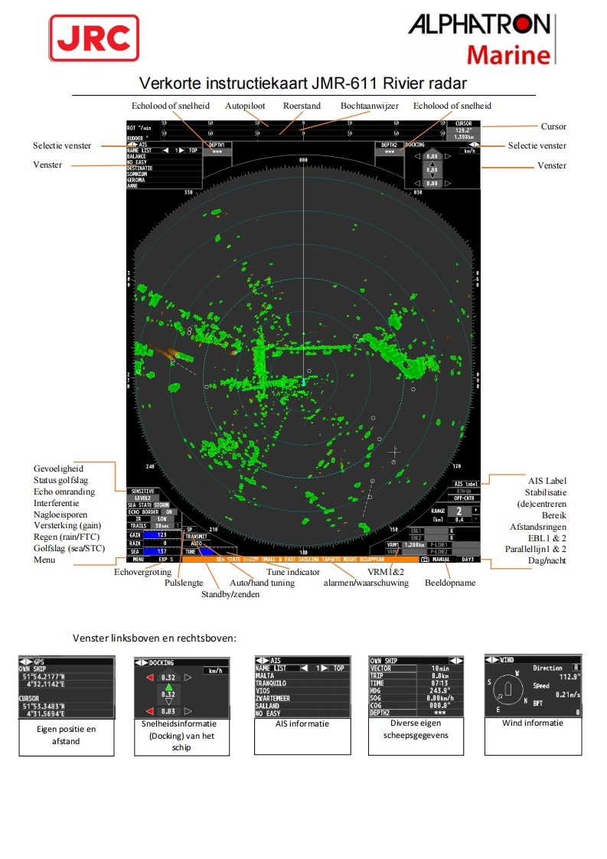
Task: Click red stern arrow in DOCKING thumbnail
Action: pyautogui.click(x=150, y=711)
